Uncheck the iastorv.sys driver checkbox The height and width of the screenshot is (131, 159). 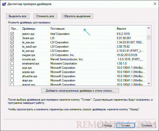point(12,34)
